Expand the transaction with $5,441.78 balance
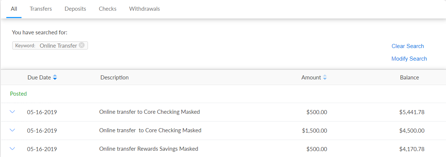The image size is (446, 157). [x=12, y=112]
